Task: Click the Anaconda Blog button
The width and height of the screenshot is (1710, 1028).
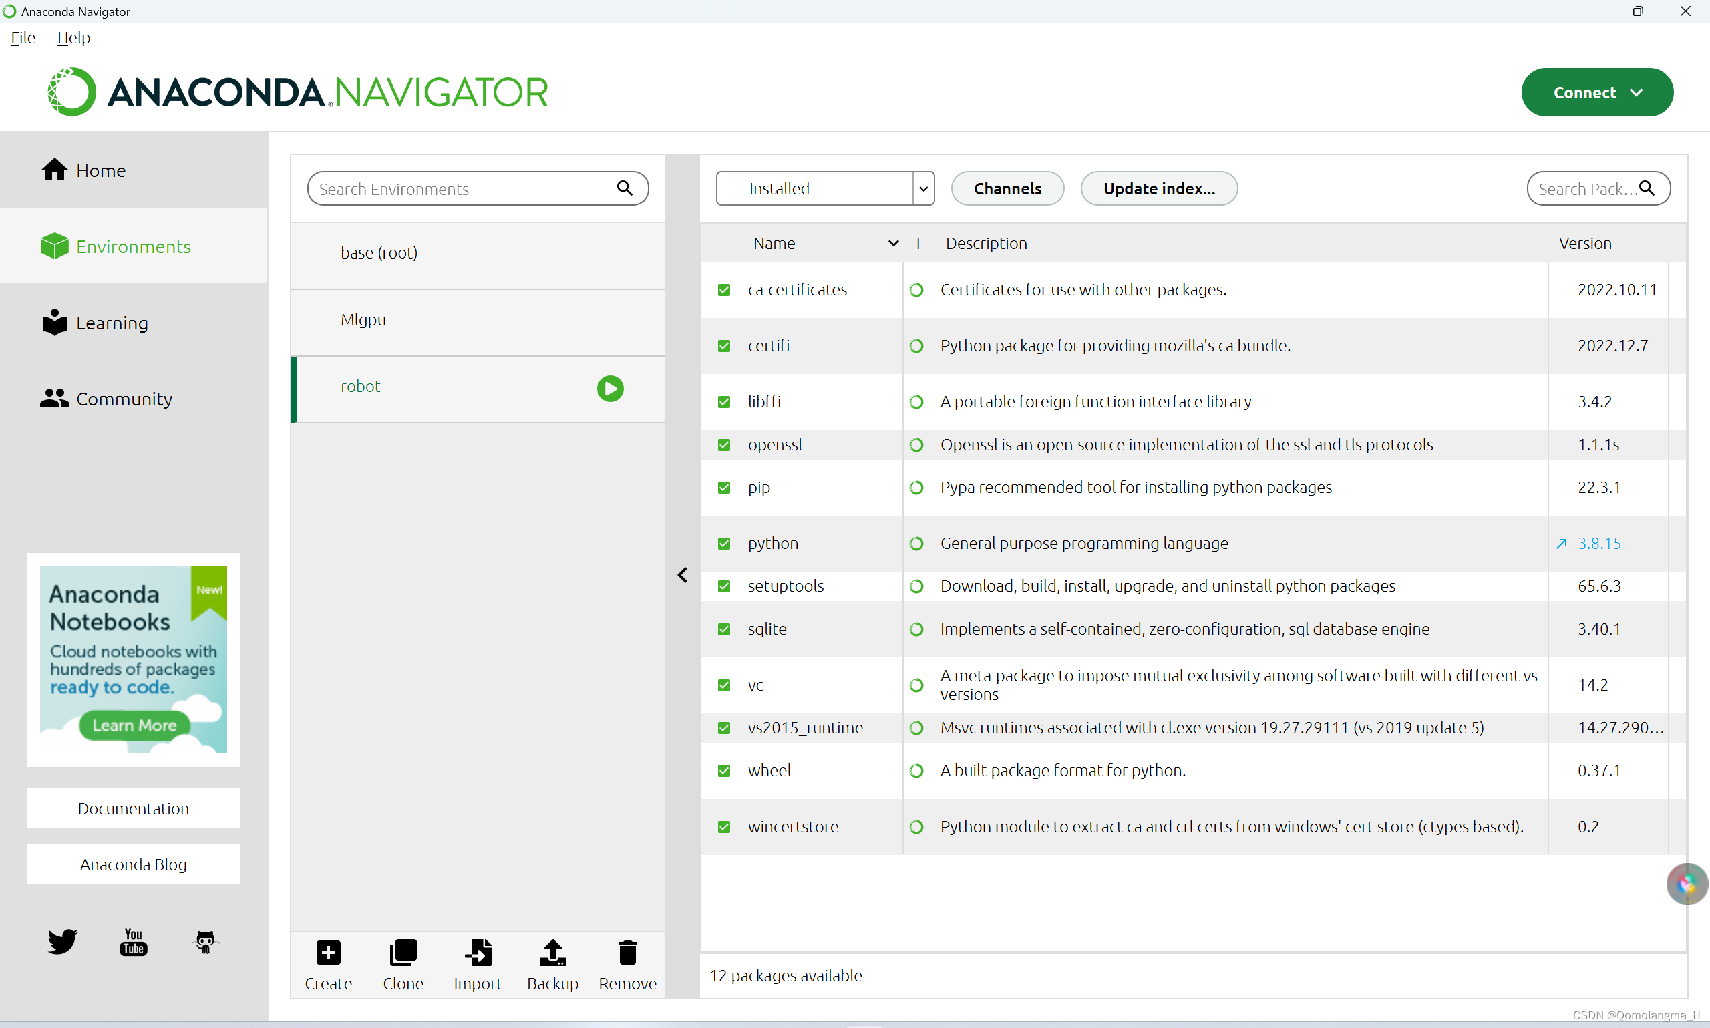Action: [133, 864]
